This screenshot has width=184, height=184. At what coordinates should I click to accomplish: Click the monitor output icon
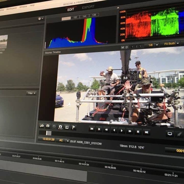tap(170, 134)
